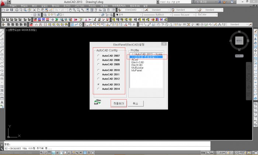Open the 수정(M) menu
The image size is (258, 155).
[x=104, y=6]
